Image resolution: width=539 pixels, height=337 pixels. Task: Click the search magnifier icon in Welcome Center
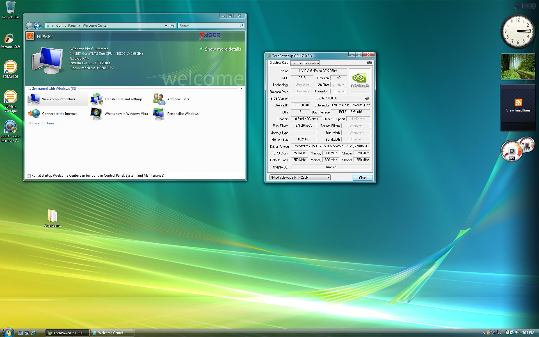[x=241, y=26]
